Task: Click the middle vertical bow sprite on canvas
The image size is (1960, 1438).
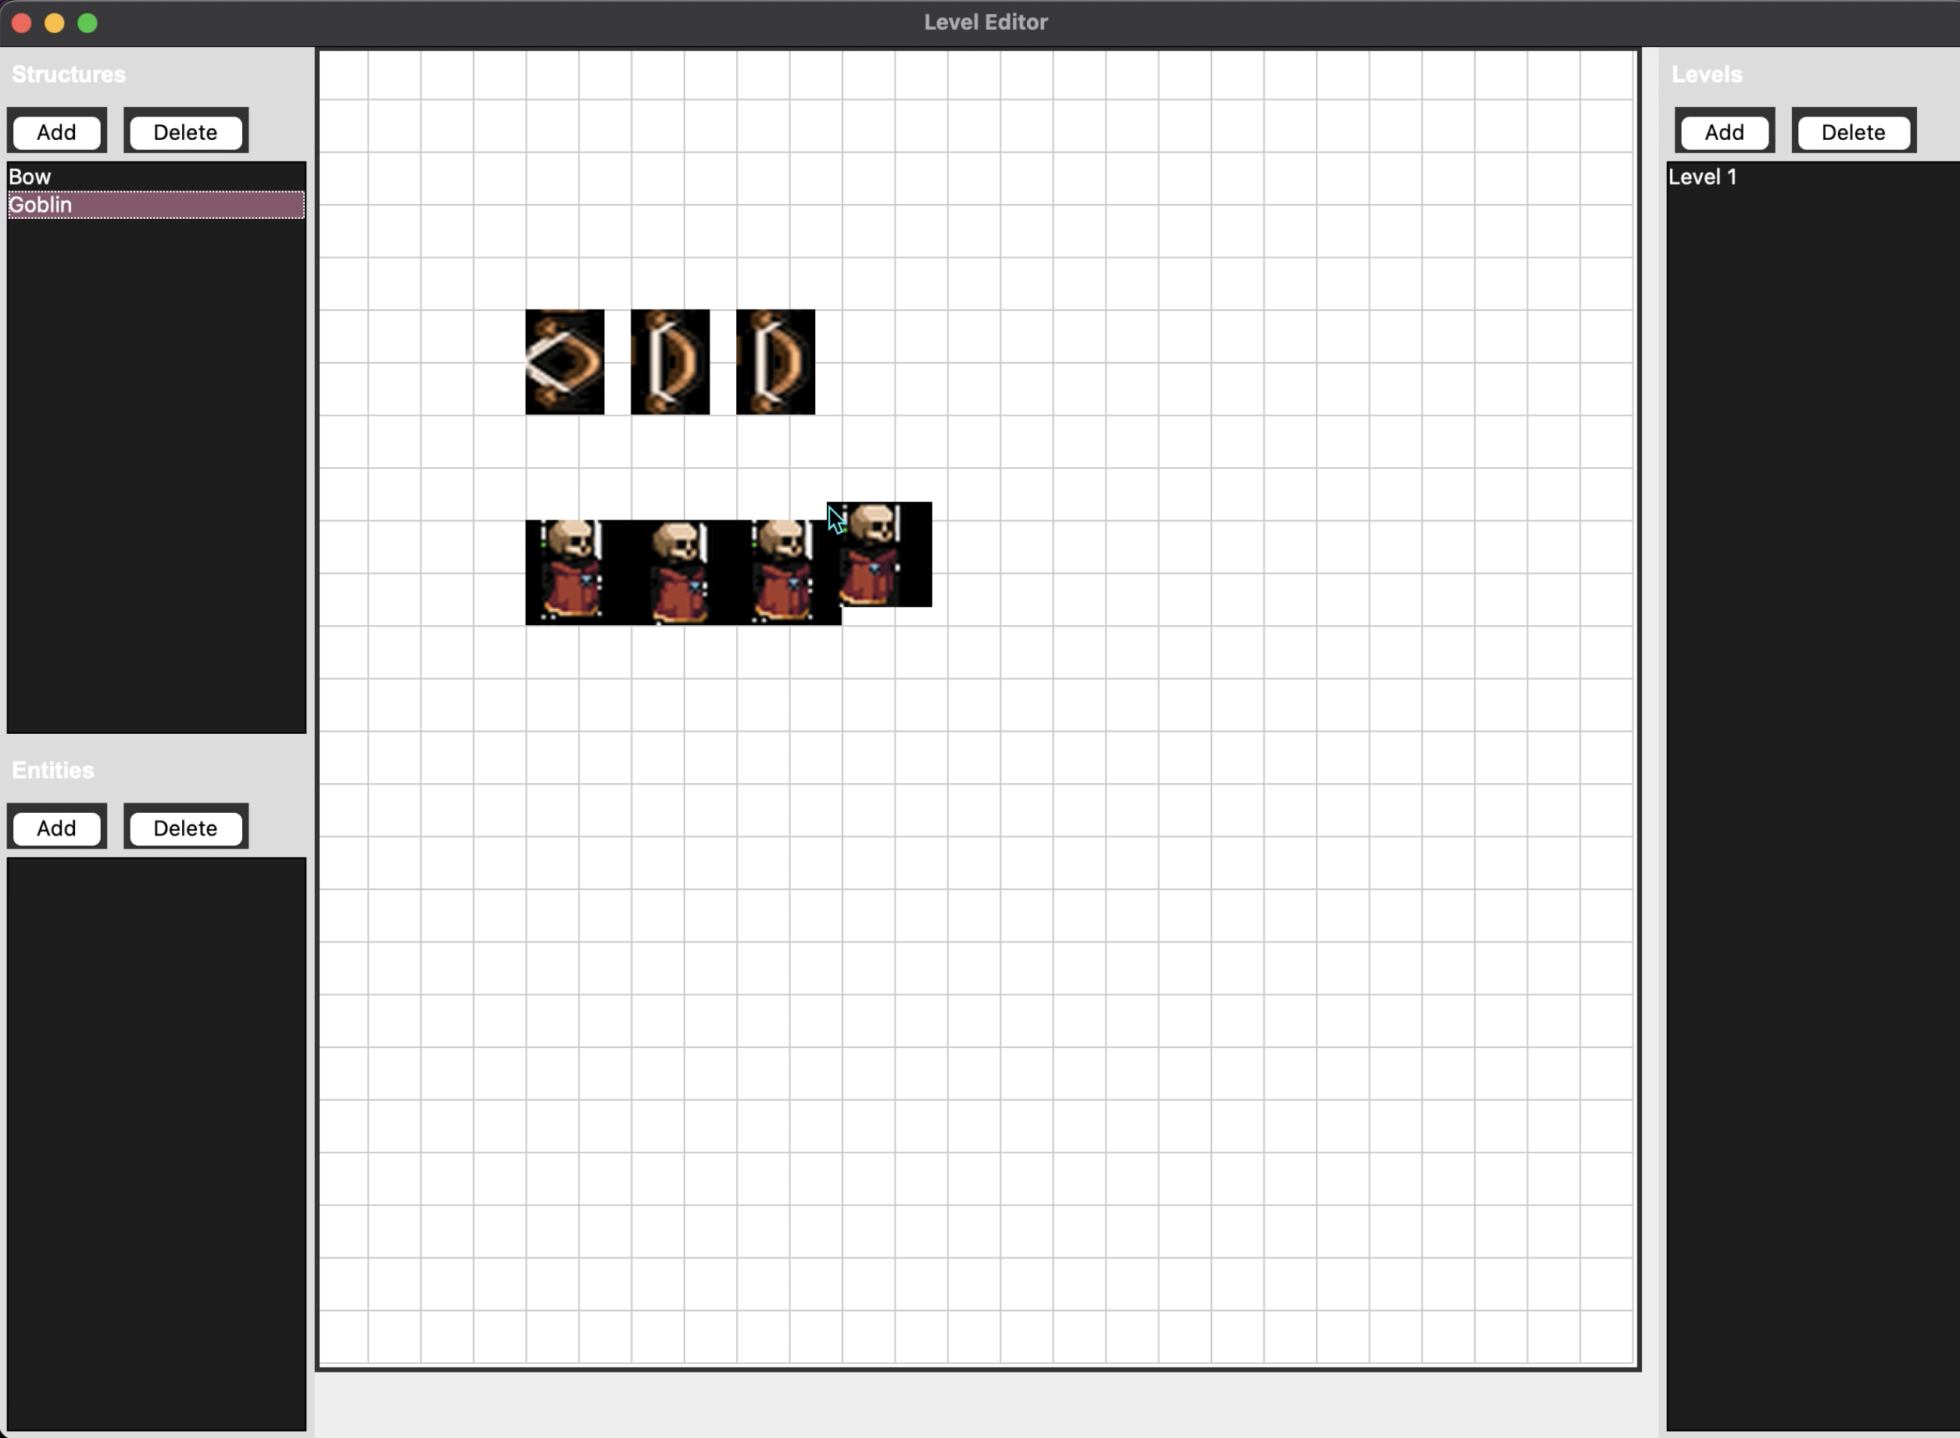Action: pyautogui.click(x=669, y=362)
